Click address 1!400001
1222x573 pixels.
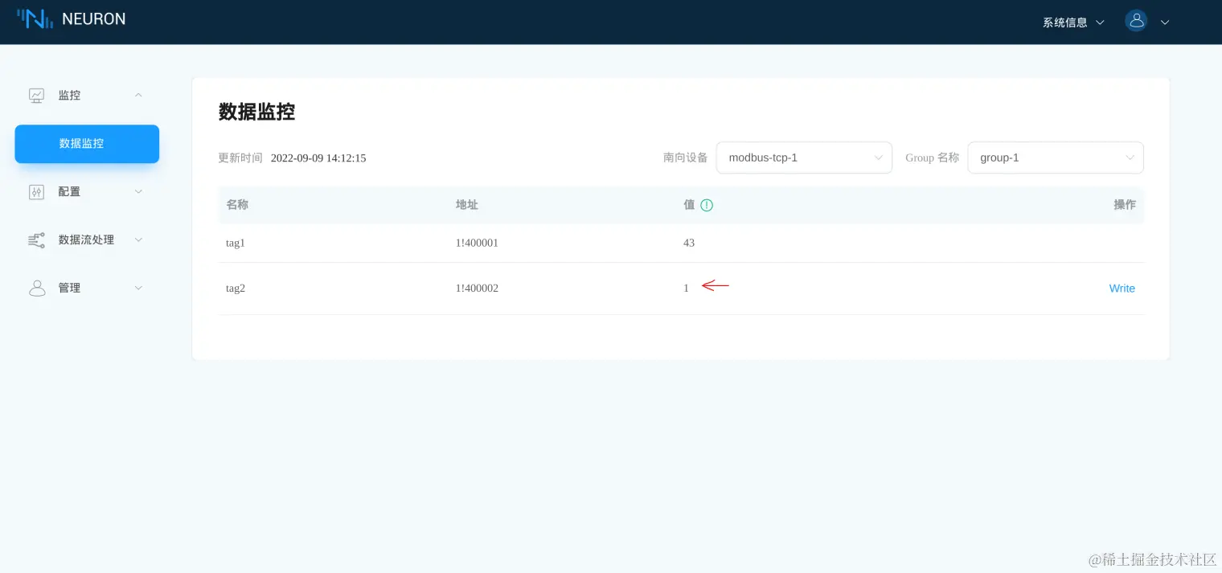coord(477,243)
